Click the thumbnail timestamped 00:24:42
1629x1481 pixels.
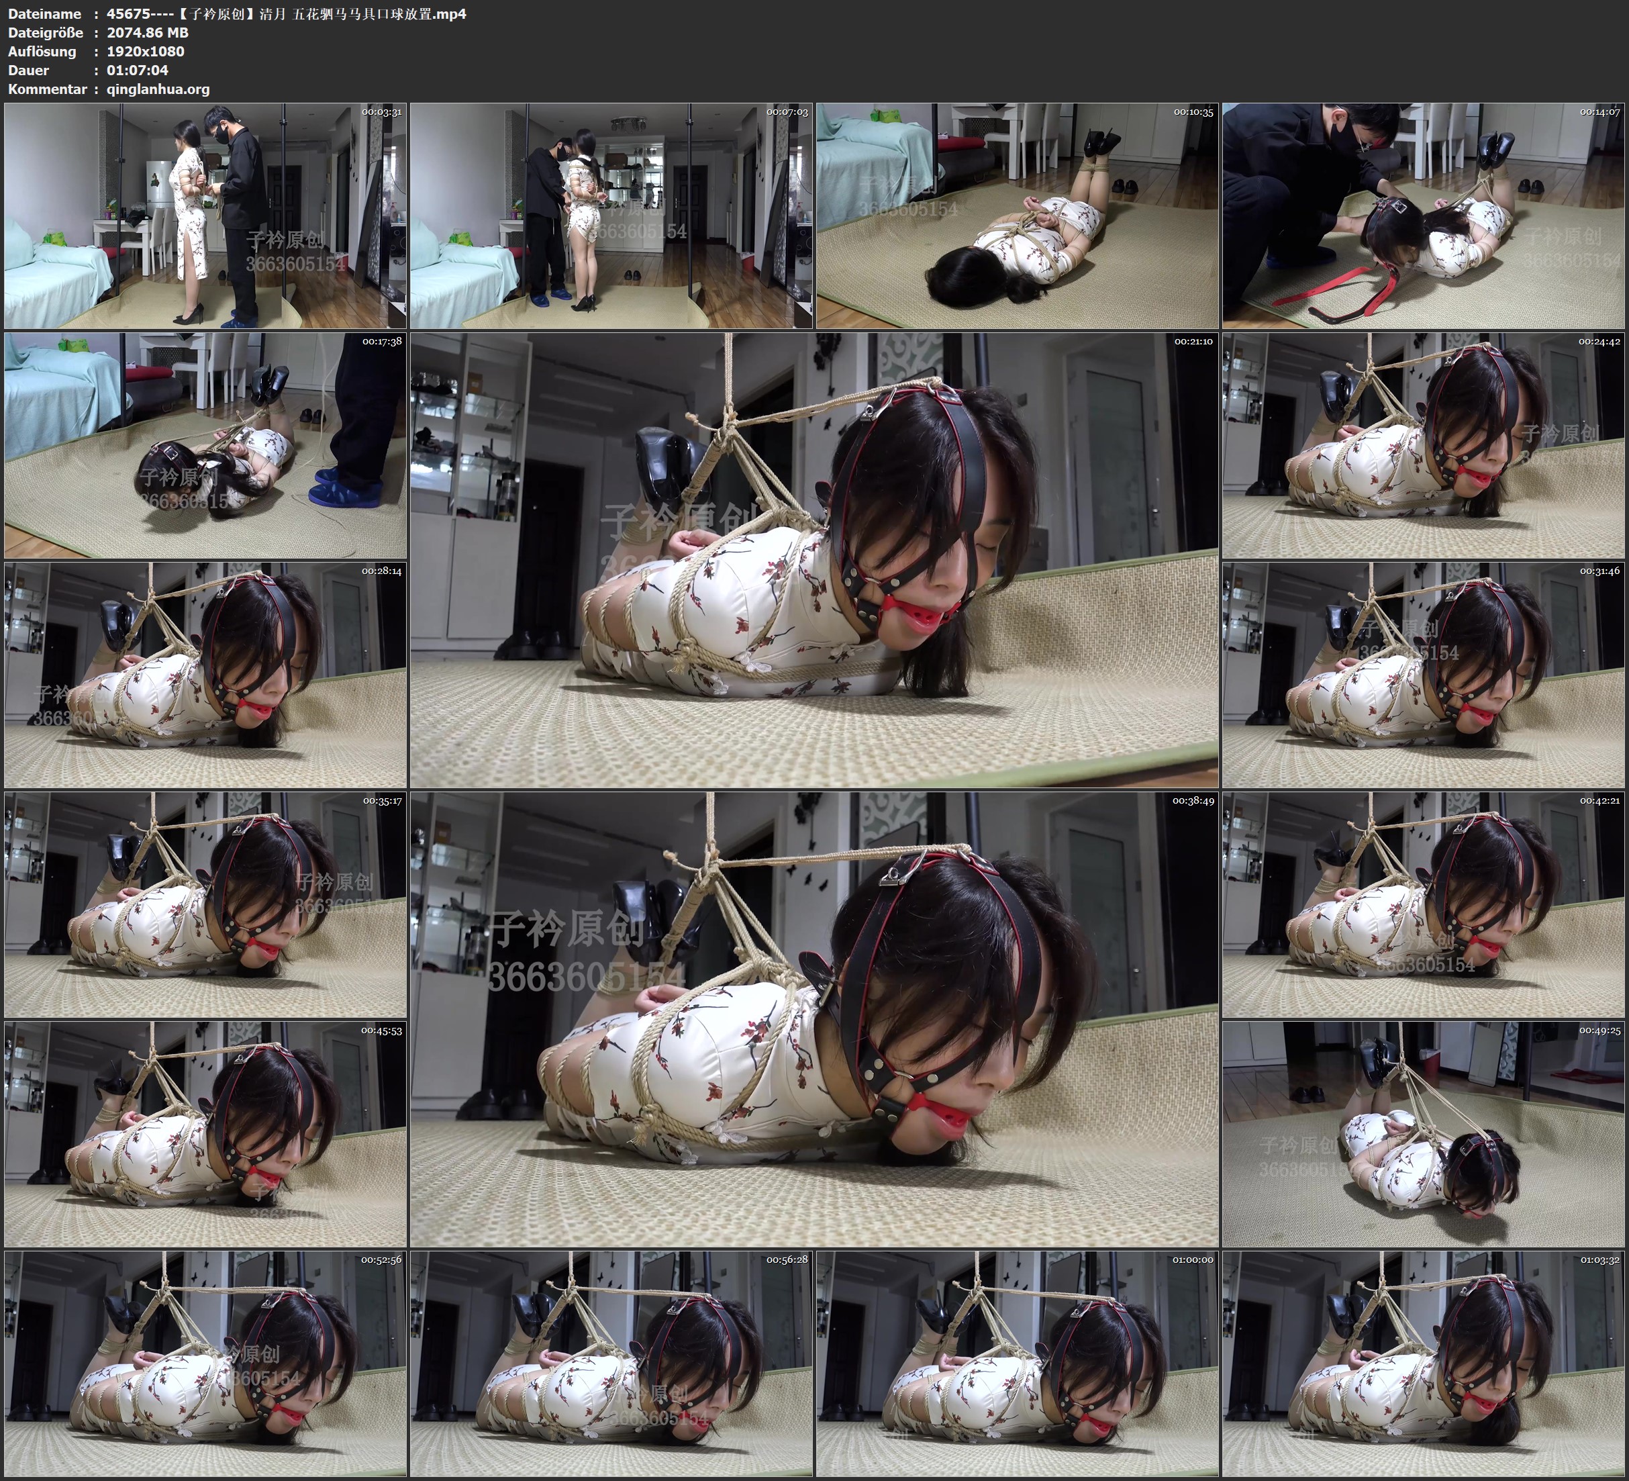(x=1423, y=444)
